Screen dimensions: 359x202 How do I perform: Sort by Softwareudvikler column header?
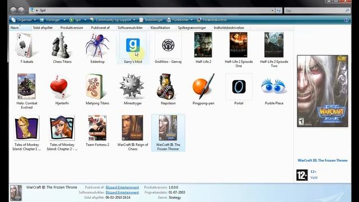(x=130, y=27)
